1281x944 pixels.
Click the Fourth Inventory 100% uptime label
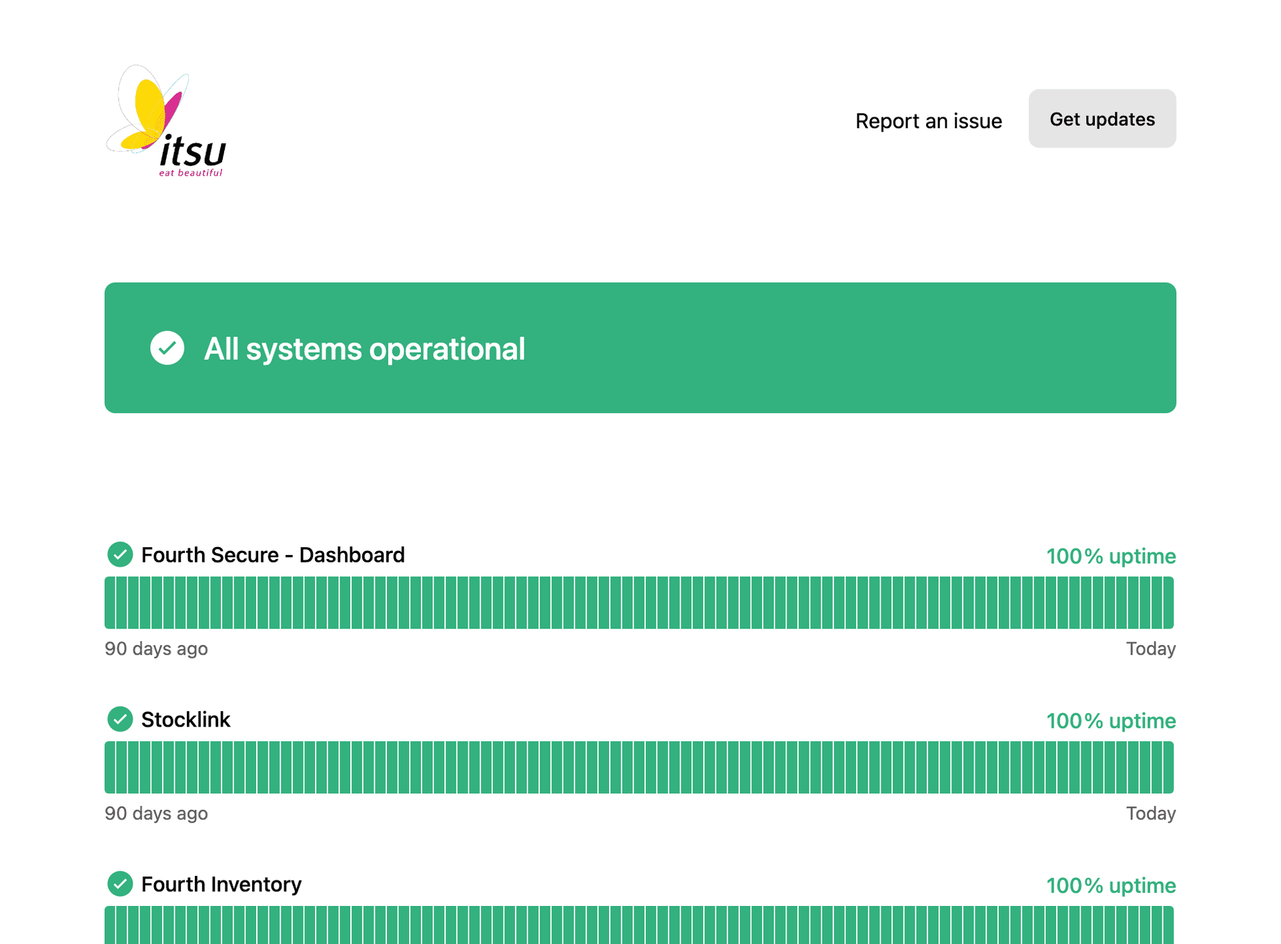(1111, 885)
